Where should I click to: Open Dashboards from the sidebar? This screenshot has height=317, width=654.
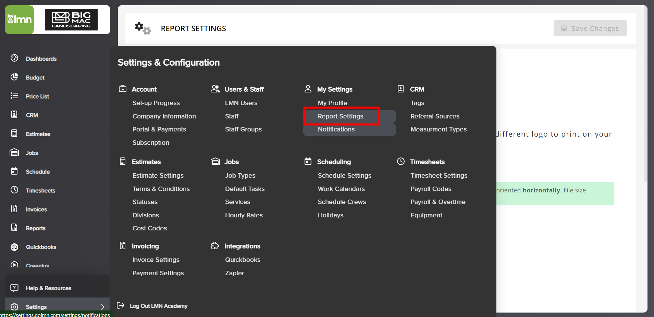41,59
